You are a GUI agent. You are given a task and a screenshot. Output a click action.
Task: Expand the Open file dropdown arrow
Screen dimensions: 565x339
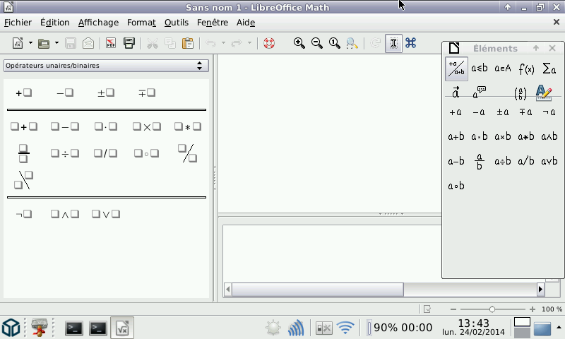(56, 43)
